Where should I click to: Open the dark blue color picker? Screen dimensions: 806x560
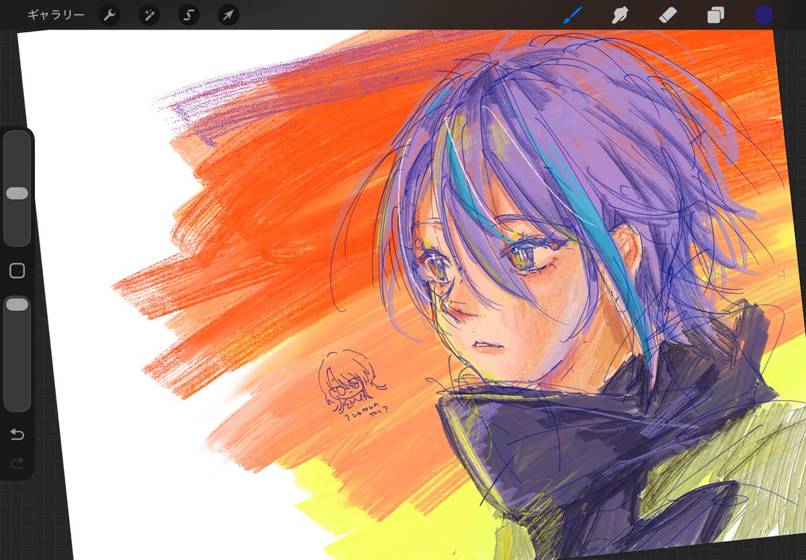[x=763, y=15]
